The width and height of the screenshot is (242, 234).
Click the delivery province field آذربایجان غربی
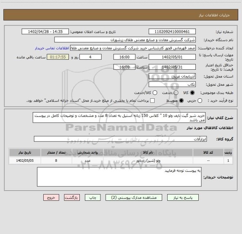tap(172, 76)
